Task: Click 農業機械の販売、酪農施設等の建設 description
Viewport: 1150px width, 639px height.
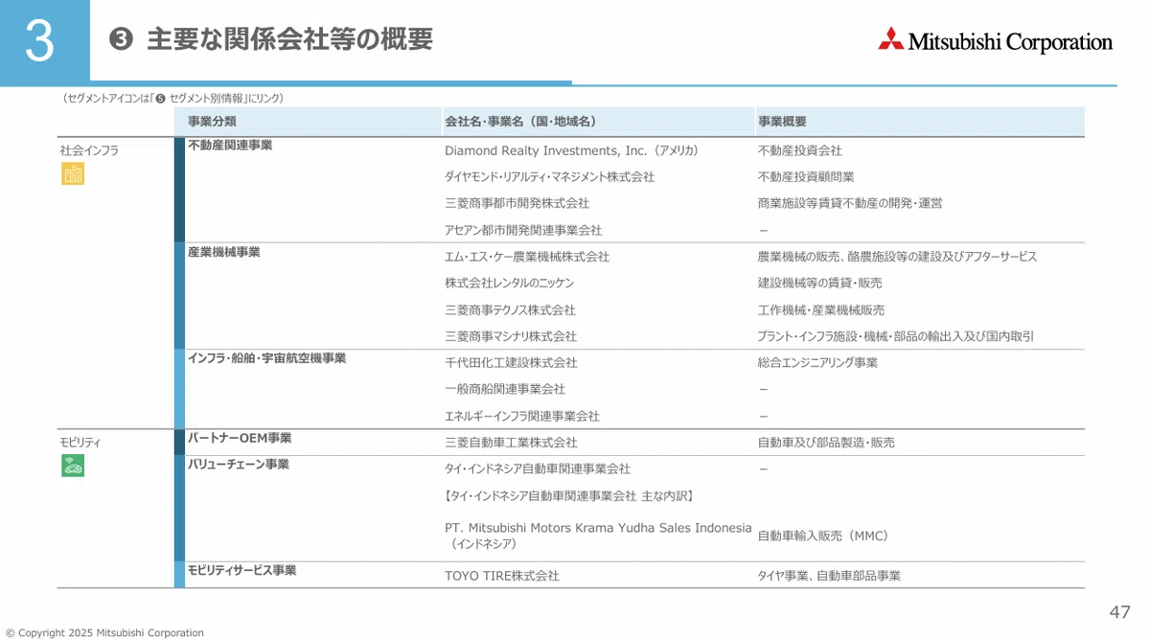Action: click(897, 257)
